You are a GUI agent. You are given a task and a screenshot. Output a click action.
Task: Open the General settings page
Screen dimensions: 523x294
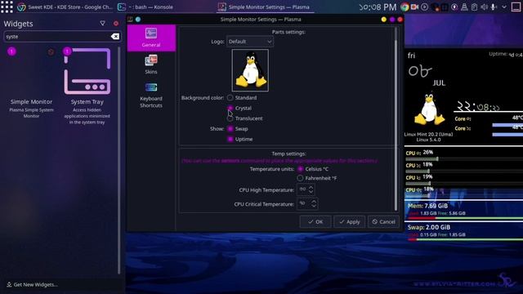(151, 38)
